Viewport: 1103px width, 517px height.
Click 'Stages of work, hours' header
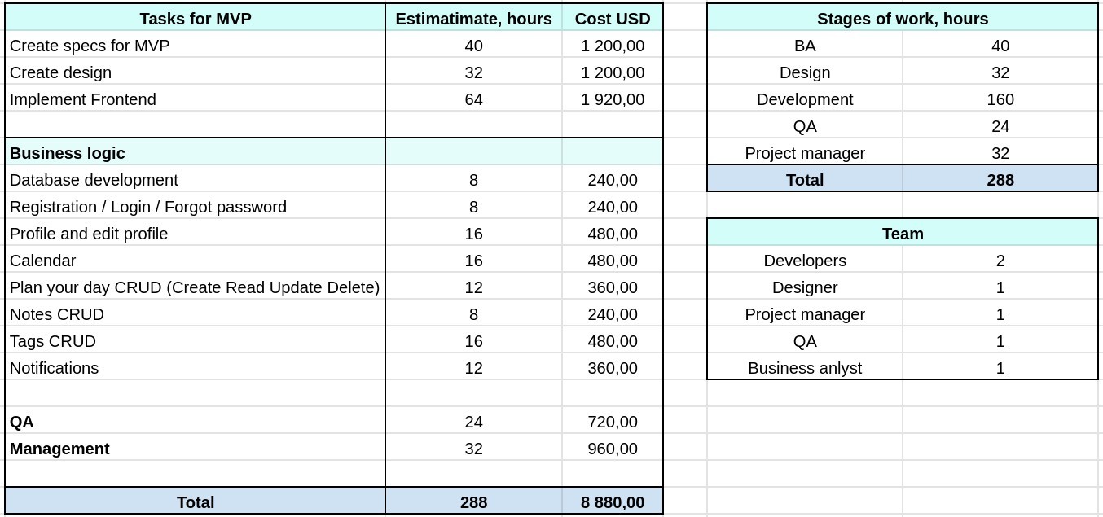coord(903,18)
